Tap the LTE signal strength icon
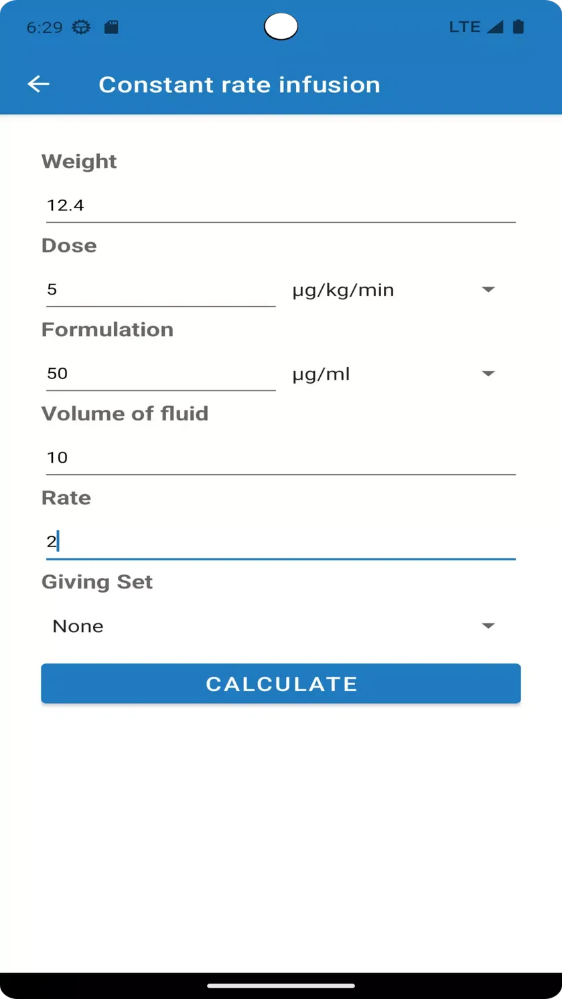 click(x=495, y=27)
